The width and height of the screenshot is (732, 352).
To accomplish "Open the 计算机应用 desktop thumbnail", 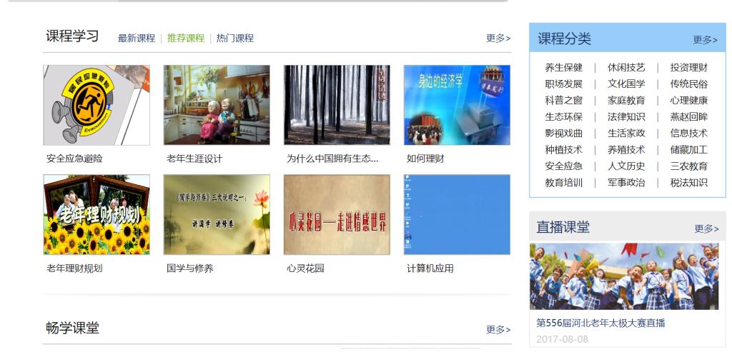I will pyautogui.click(x=457, y=215).
